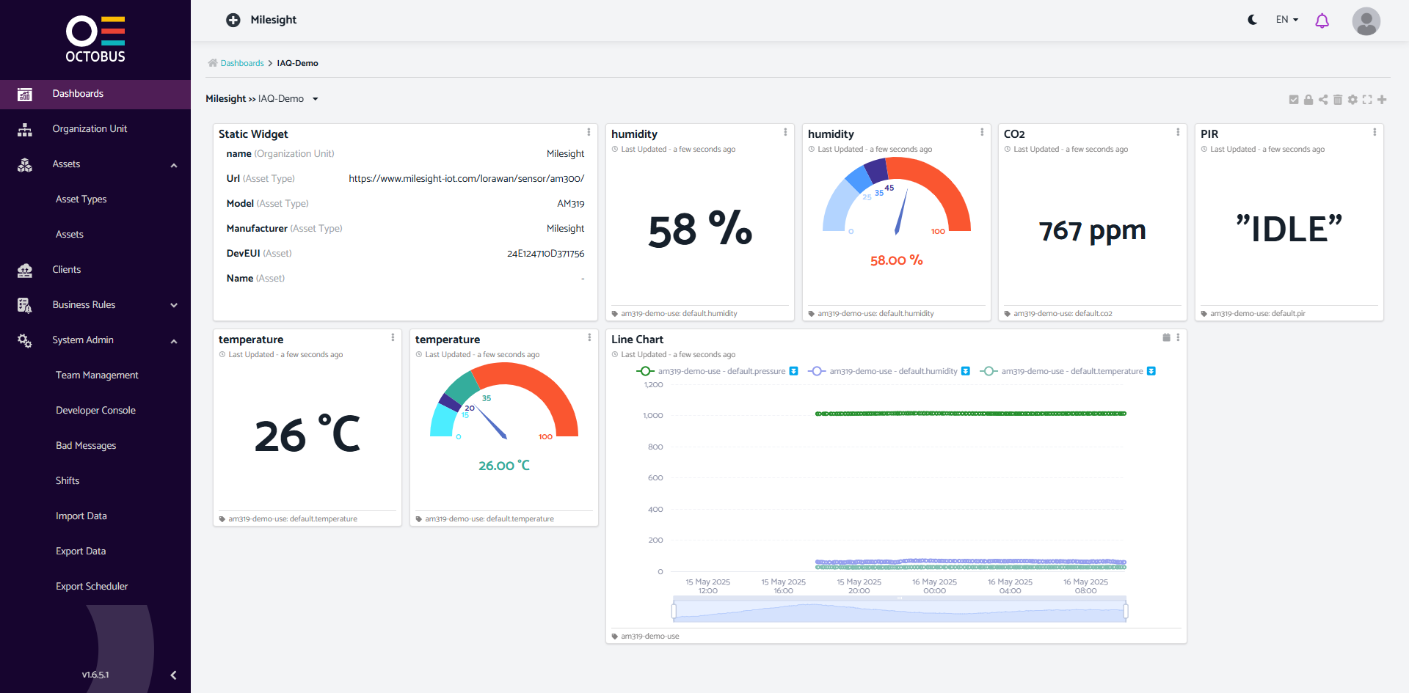Viewport: 1409px width, 693px height.
Task: Download default.temperature series data
Action: click(1151, 371)
